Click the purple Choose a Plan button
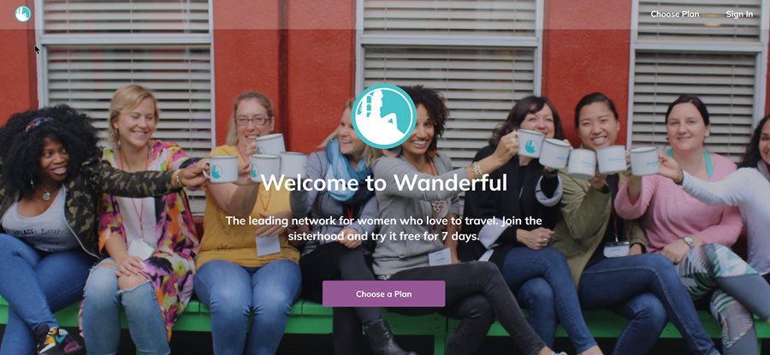This screenshot has height=355, width=770. (384, 294)
